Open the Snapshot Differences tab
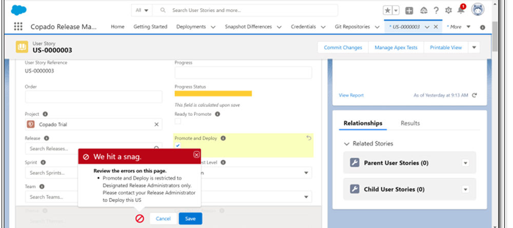Image resolution: width=513 pixels, height=228 pixels. [x=248, y=27]
